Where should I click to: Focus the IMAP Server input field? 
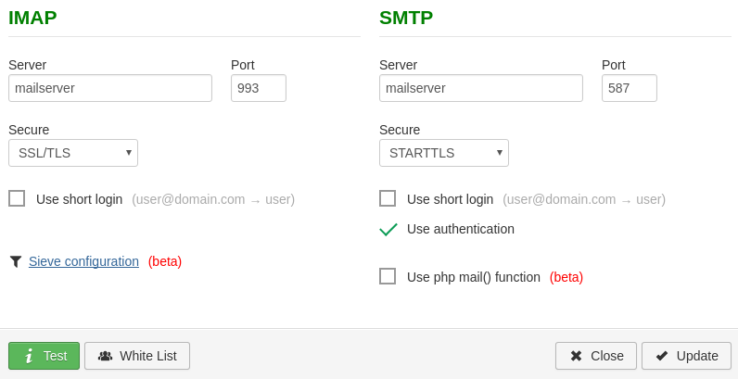(x=110, y=88)
